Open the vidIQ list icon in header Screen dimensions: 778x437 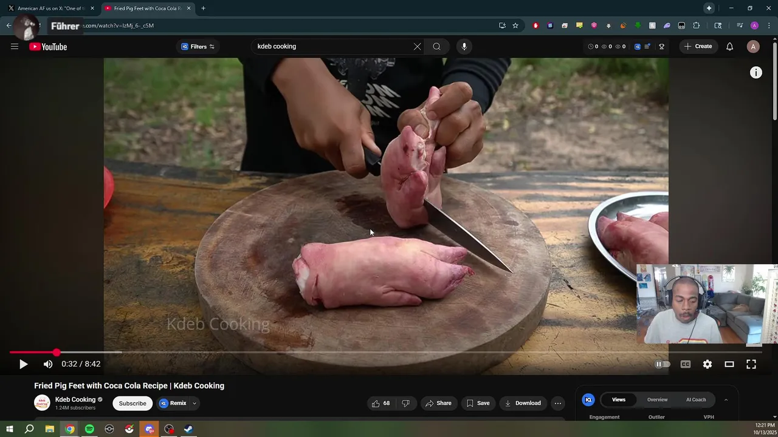coord(647,47)
